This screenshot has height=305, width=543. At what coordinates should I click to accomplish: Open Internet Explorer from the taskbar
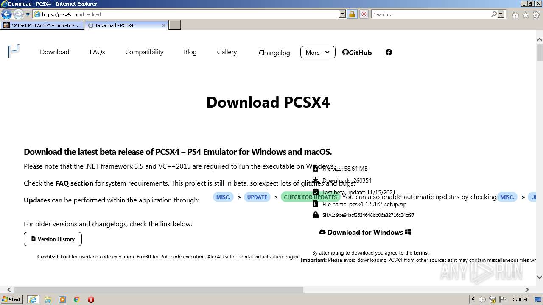pos(33,299)
